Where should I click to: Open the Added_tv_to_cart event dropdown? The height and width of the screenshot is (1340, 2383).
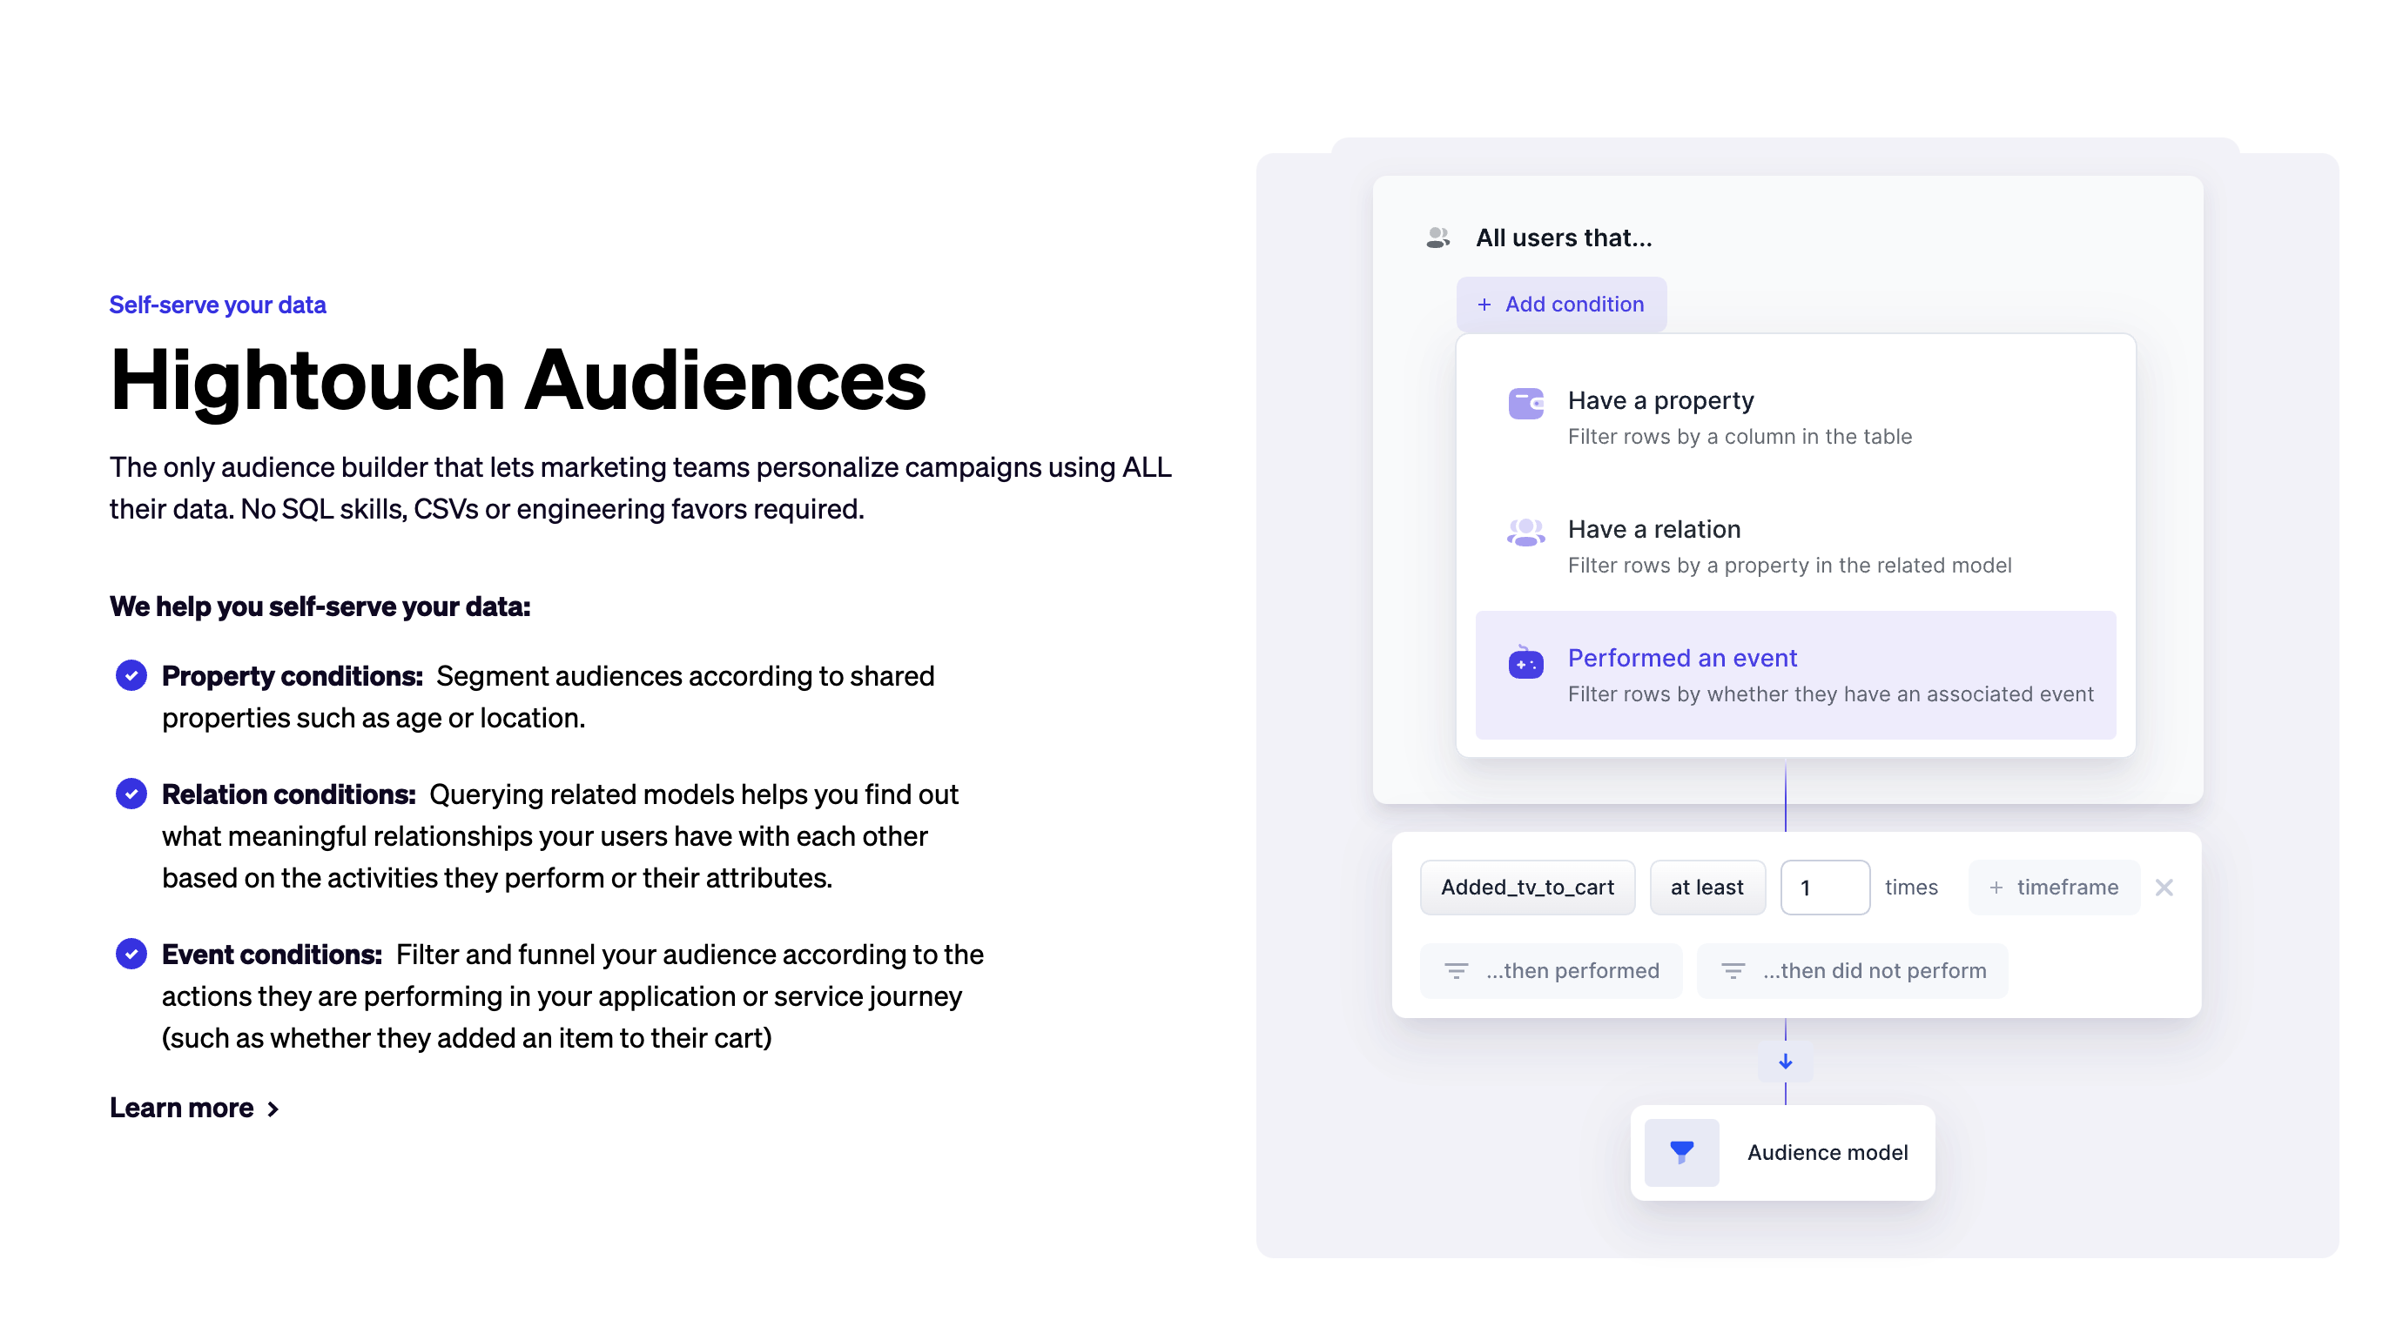1527,888
